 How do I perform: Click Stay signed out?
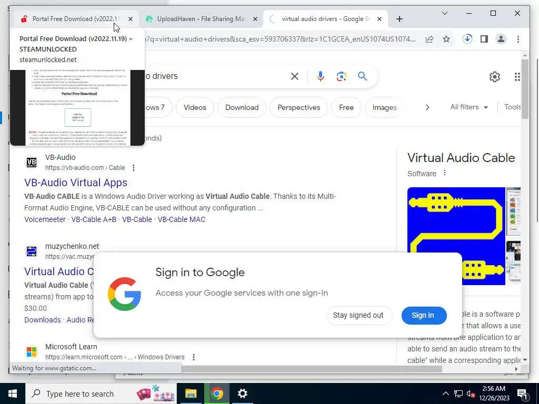[x=358, y=316]
